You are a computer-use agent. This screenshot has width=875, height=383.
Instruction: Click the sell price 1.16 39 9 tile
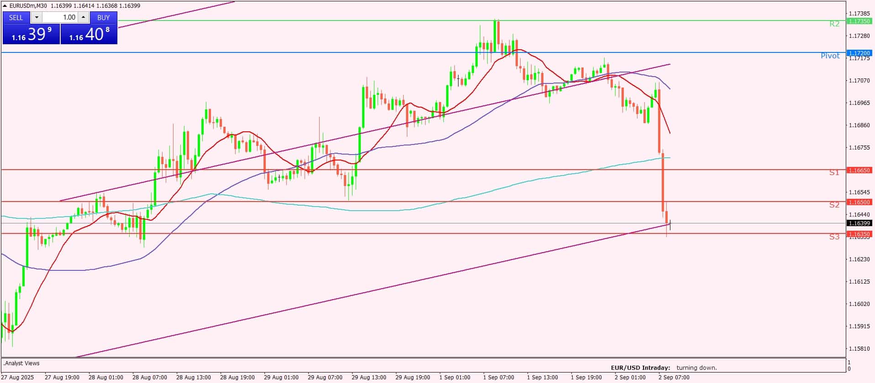[31, 34]
